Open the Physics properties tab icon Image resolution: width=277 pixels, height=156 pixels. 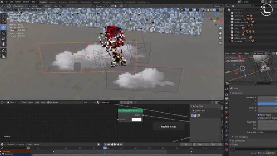[x=227, y=131]
